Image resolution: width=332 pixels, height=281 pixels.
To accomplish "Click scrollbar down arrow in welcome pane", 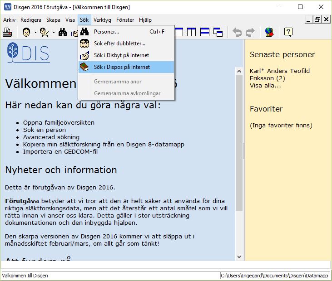I will (x=239, y=257).
